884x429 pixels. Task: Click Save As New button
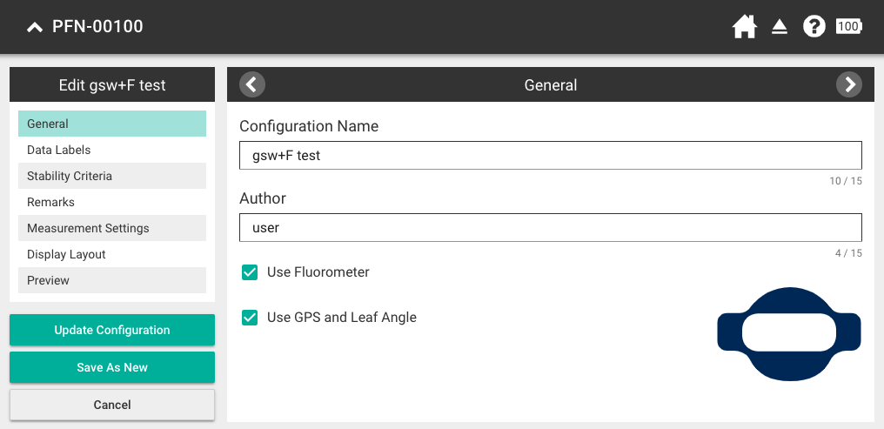(112, 367)
